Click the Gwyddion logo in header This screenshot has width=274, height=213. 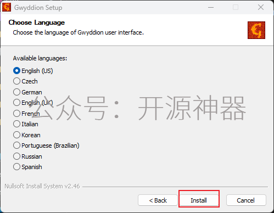click(256, 30)
